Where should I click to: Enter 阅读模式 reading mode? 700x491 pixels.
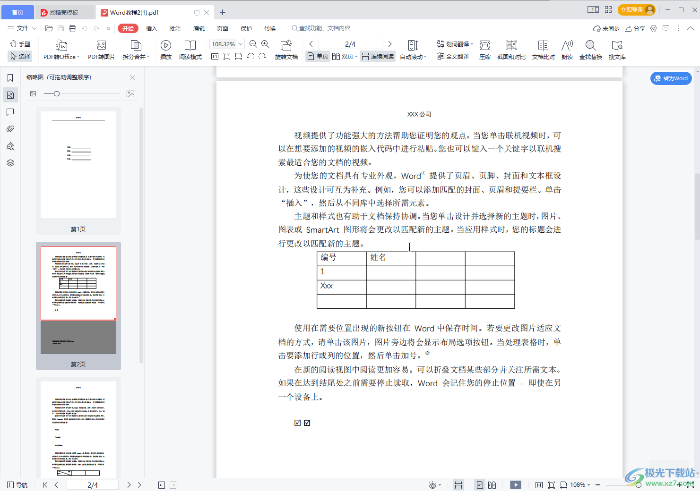190,50
